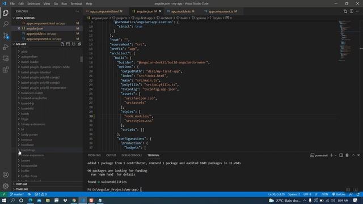Image resolution: width=363 pixels, height=204 pixels.
Task: Add a new terminal with plus icon
Action: [331, 155]
